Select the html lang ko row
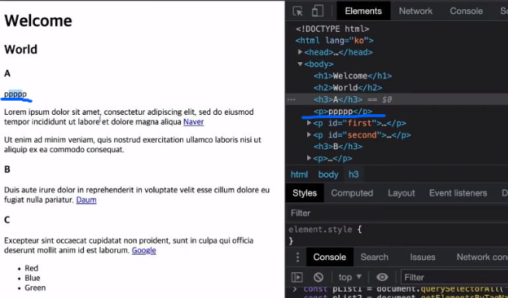The width and height of the screenshot is (508, 298). point(334,40)
